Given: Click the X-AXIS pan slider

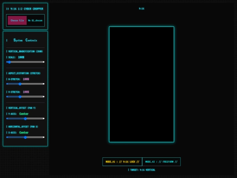Looking at the screenshot, I should 25,137.
